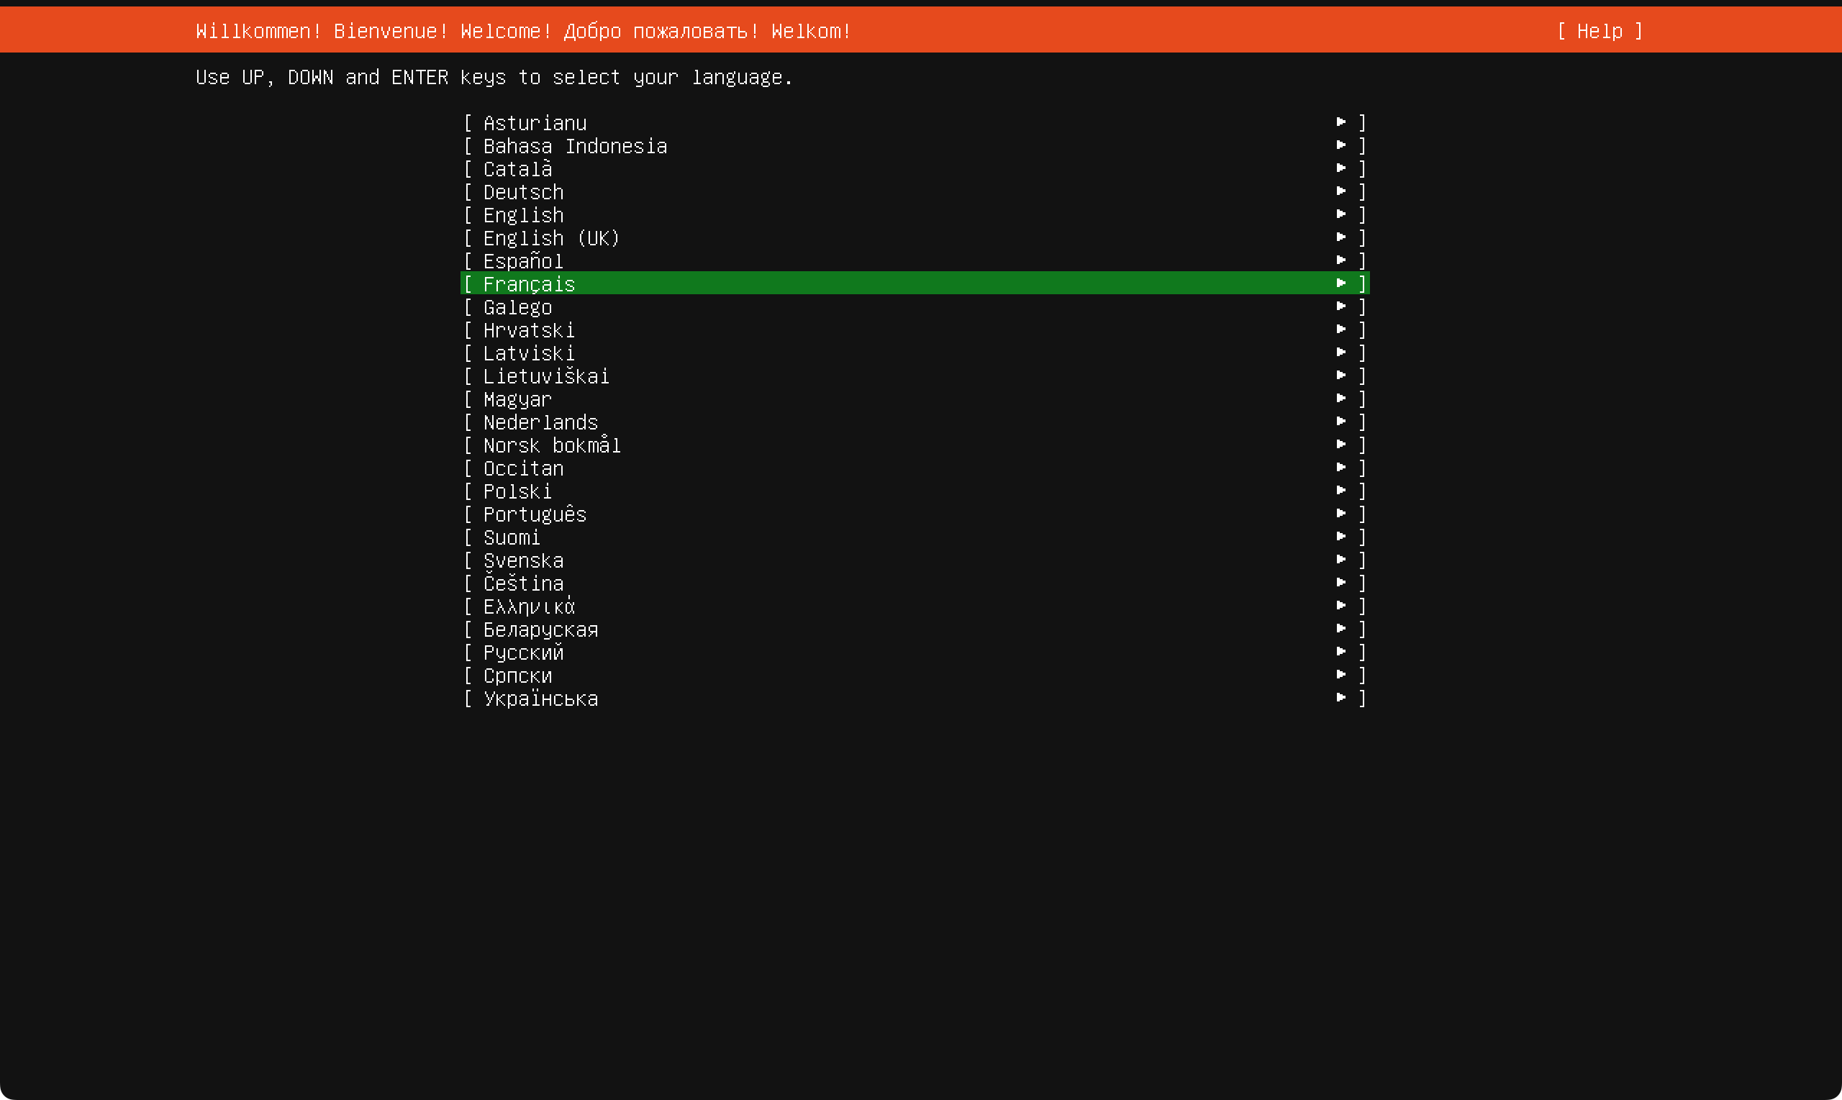Expand the Hrvatski row arrow
This screenshot has height=1100, width=1842.
click(1340, 328)
